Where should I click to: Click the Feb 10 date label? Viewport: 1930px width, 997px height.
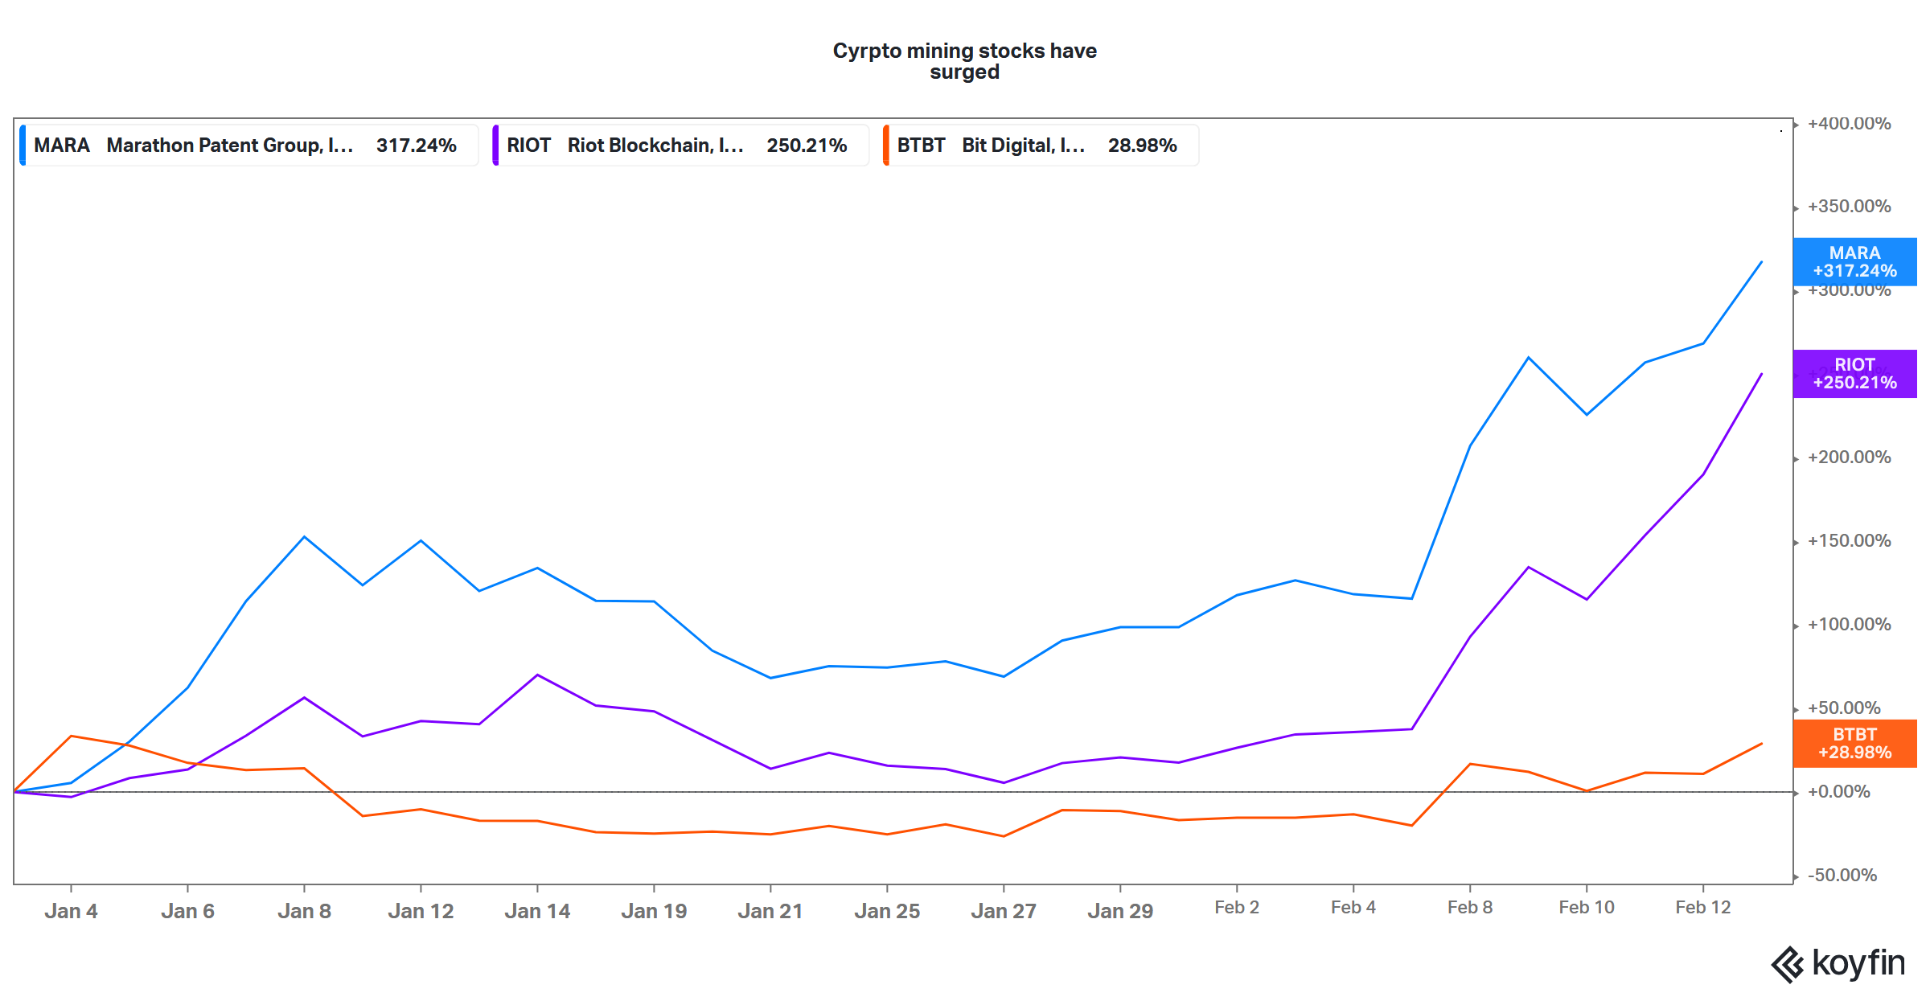[x=1587, y=907]
